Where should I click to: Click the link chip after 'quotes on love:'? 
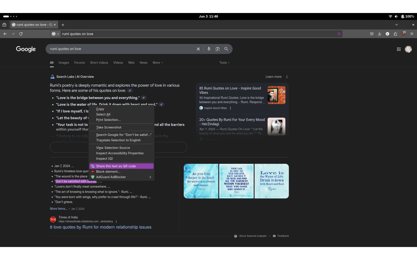click(130, 91)
